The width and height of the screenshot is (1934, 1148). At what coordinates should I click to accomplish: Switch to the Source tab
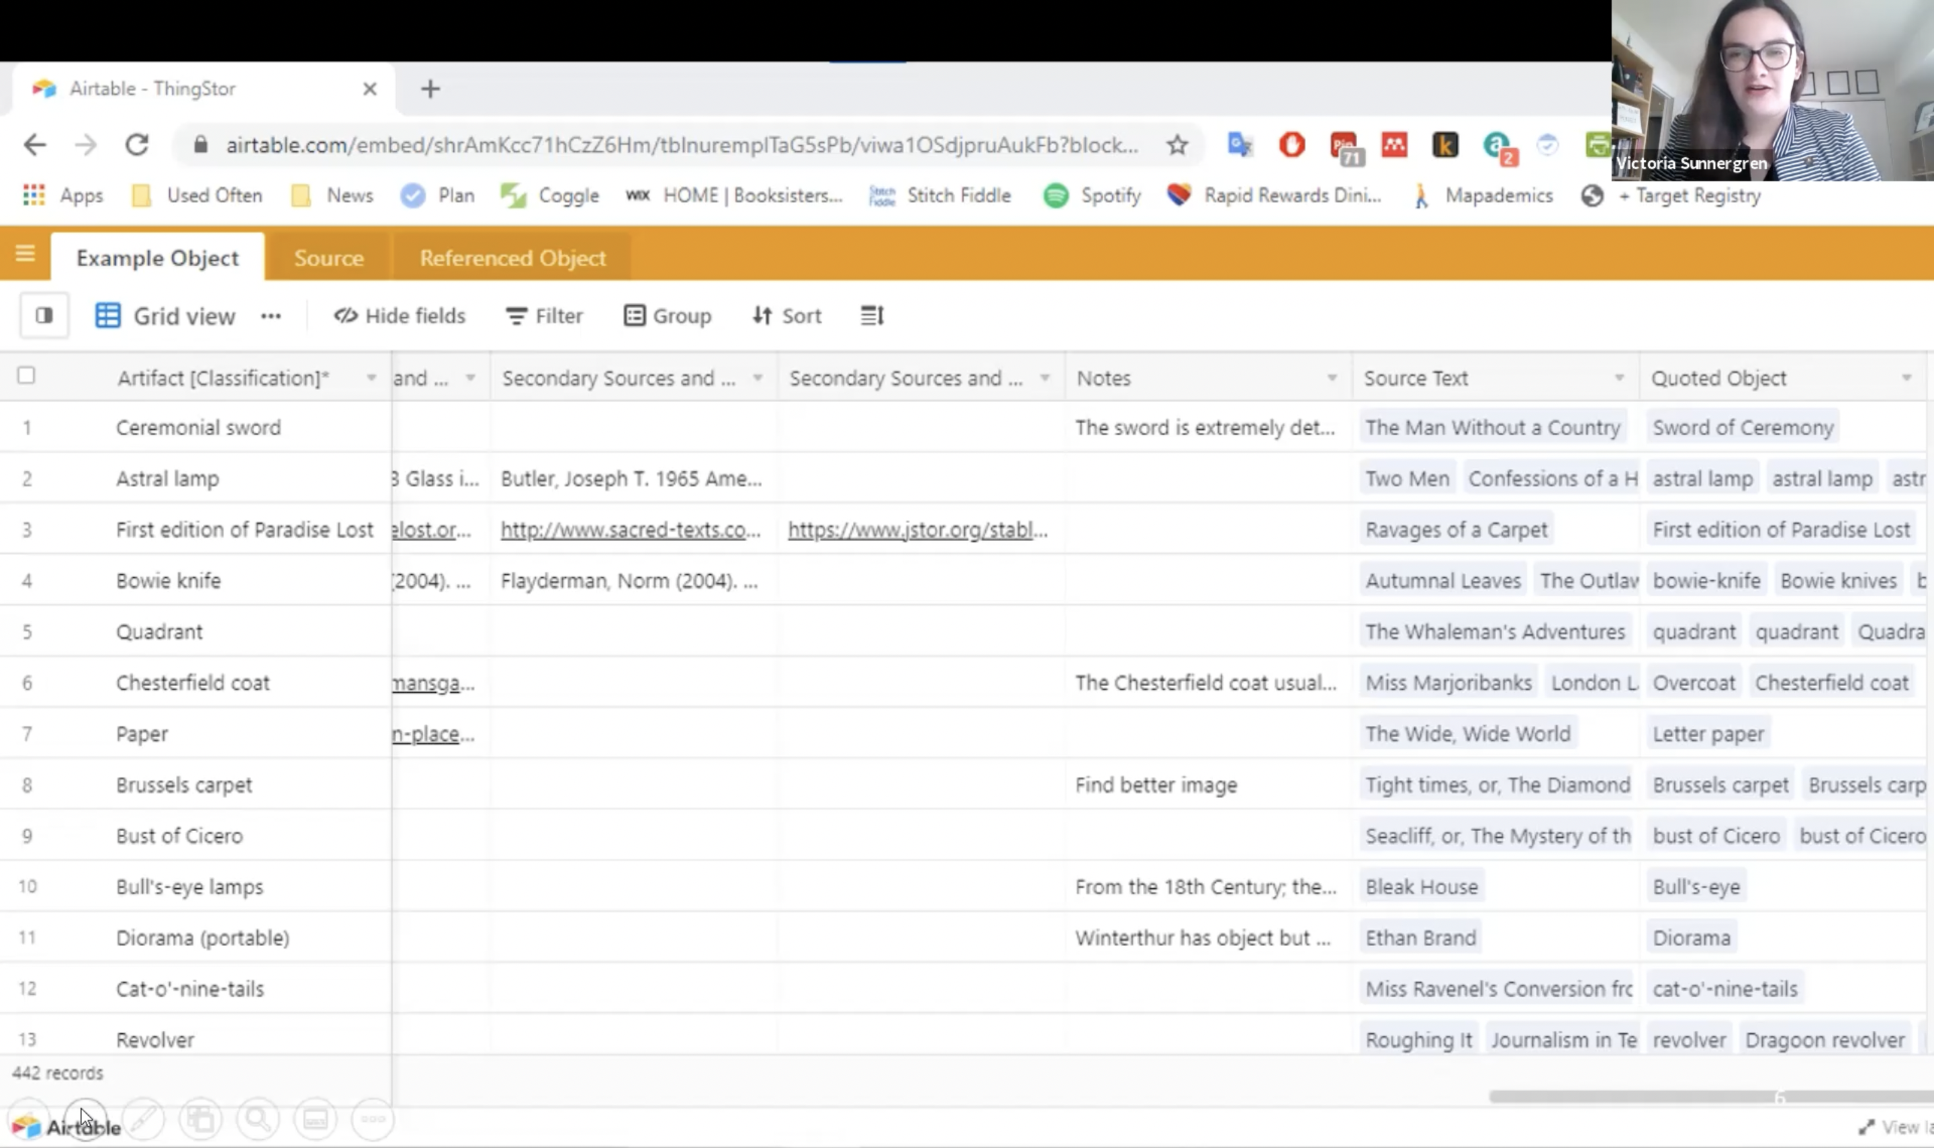pos(329,258)
